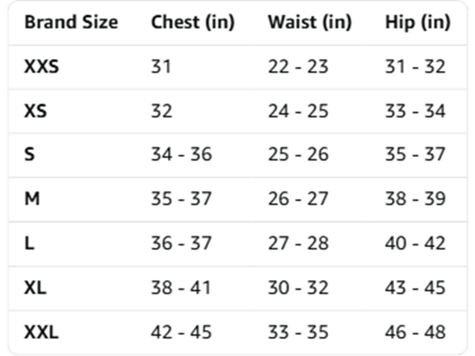Click hip value 40 - 42
Screen dimensions: 475x356
pyautogui.click(x=415, y=244)
